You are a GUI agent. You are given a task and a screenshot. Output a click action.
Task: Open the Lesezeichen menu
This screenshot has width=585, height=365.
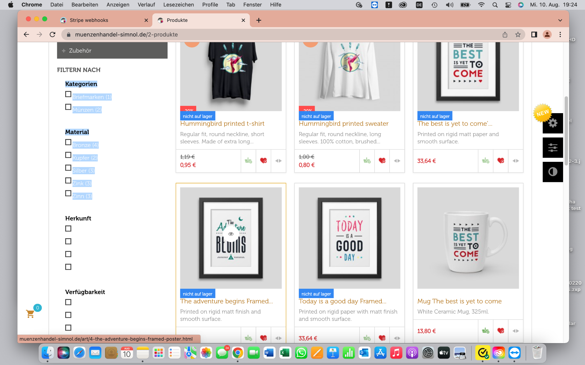[x=178, y=5]
